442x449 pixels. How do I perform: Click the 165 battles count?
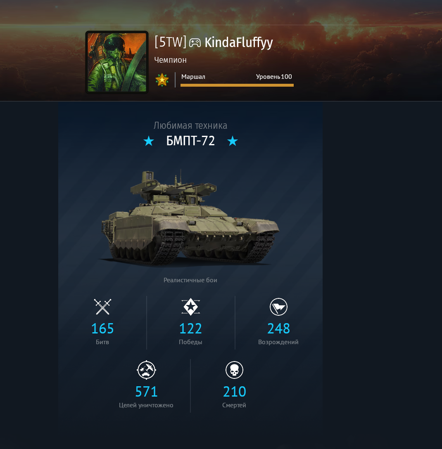102,328
